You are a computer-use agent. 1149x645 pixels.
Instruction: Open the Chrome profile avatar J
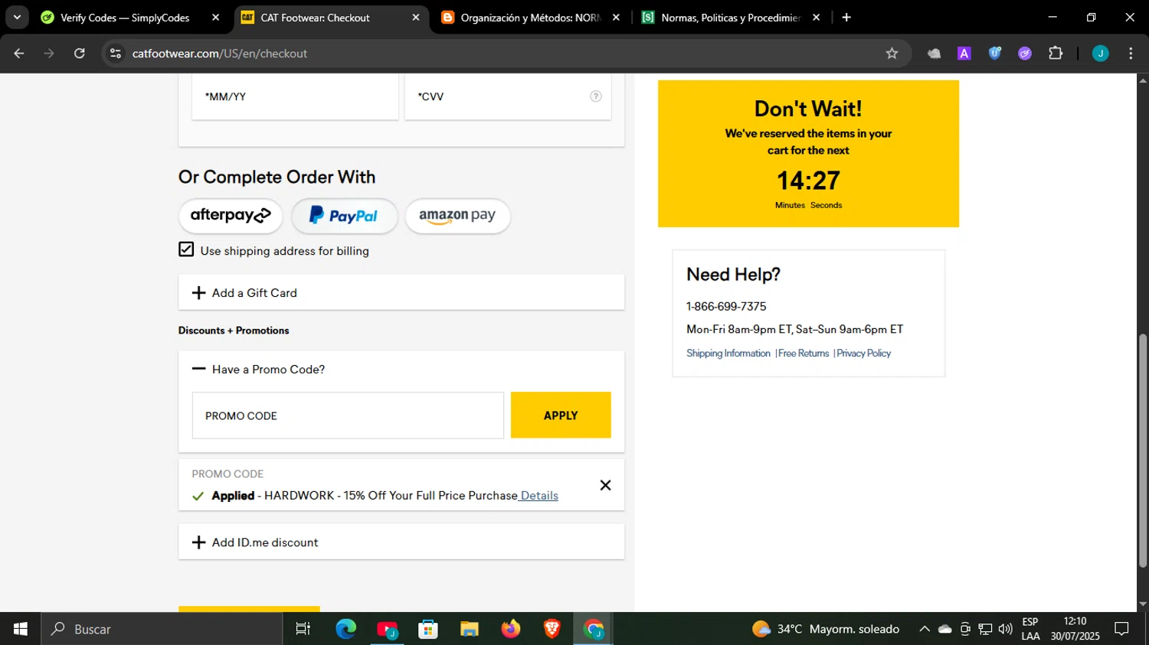click(x=1101, y=54)
